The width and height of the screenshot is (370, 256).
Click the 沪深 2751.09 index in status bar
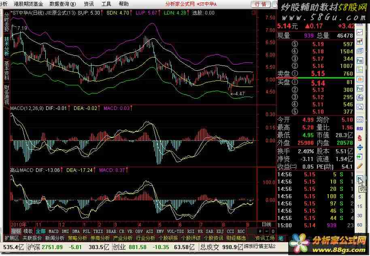pyautogui.click(x=45, y=247)
